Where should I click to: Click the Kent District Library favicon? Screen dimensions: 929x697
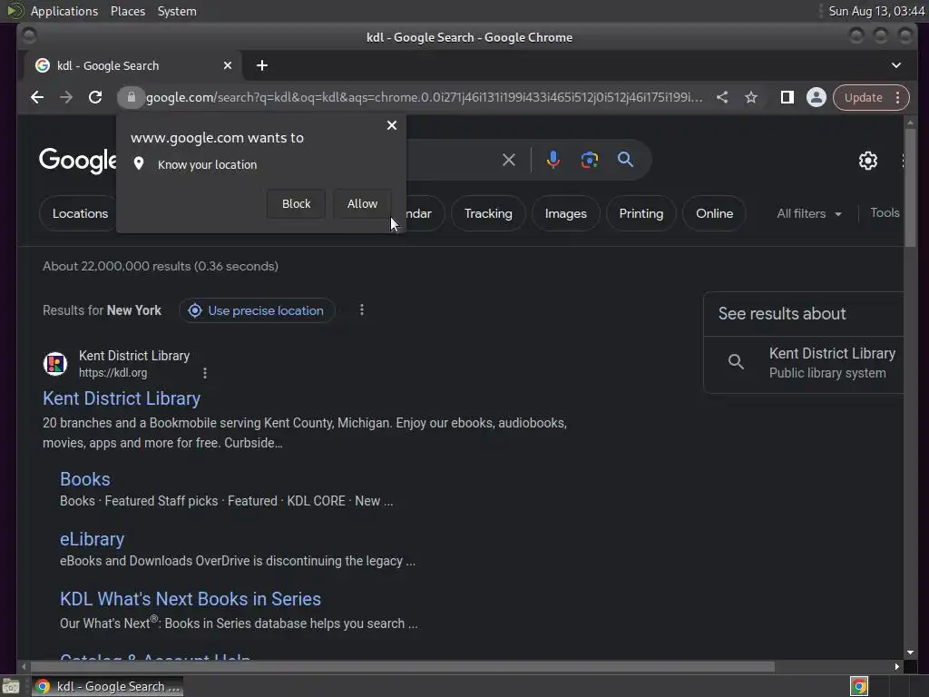coord(55,364)
